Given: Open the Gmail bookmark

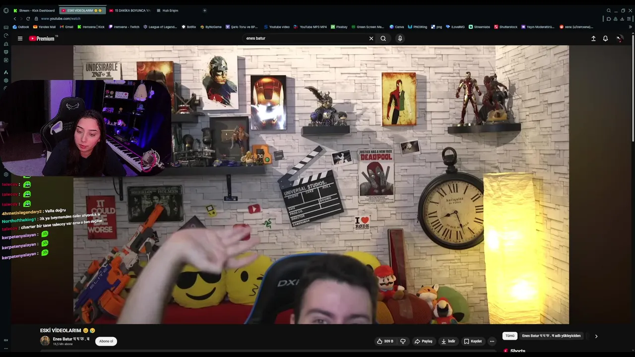Looking at the screenshot, I should click(x=66, y=27).
